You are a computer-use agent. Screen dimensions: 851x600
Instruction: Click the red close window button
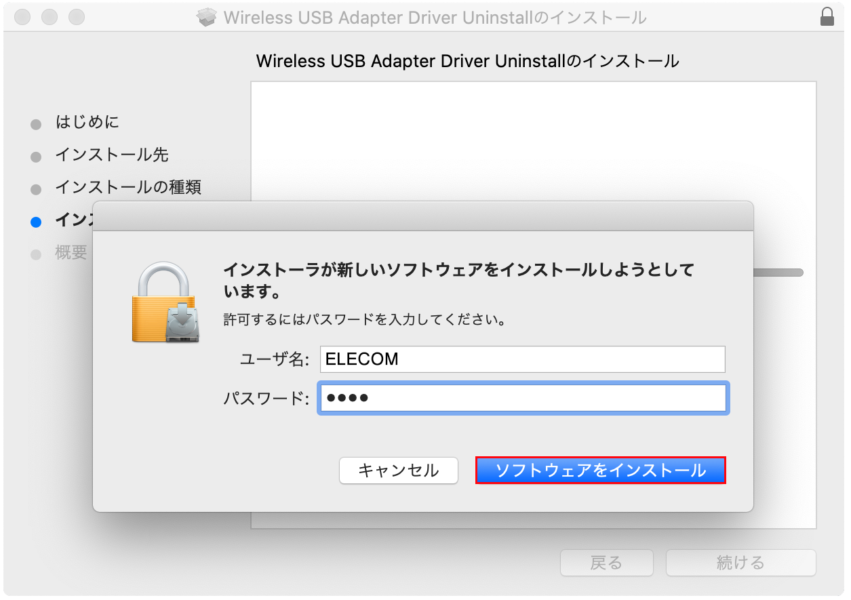pyautogui.click(x=22, y=17)
